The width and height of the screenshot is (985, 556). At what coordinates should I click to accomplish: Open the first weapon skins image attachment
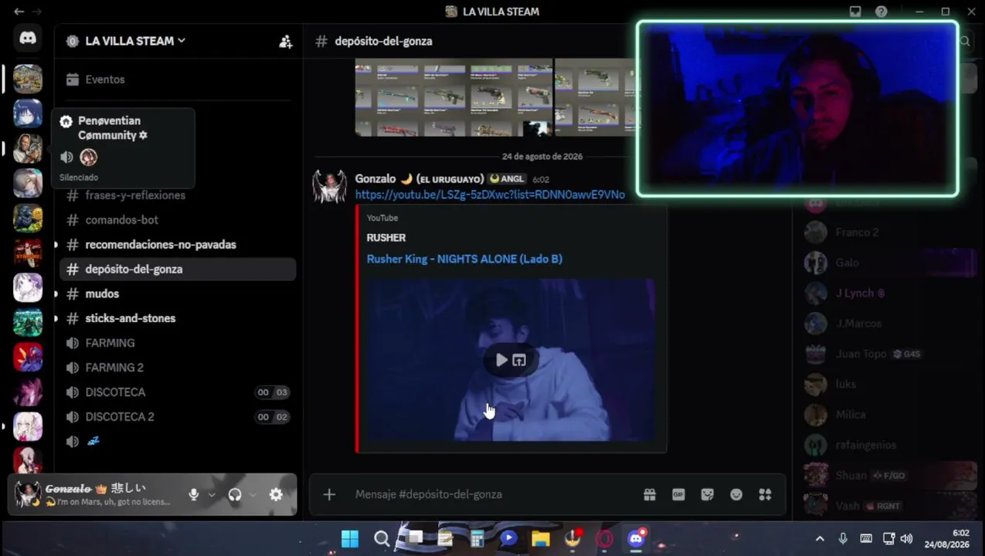pos(453,97)
